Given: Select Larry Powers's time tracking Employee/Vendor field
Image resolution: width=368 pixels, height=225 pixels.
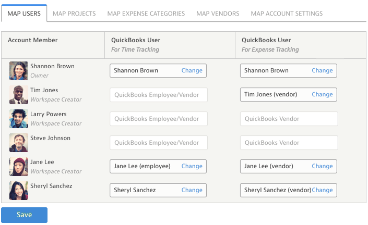Looking at the screenshot, I should click(x=158, y=119).
